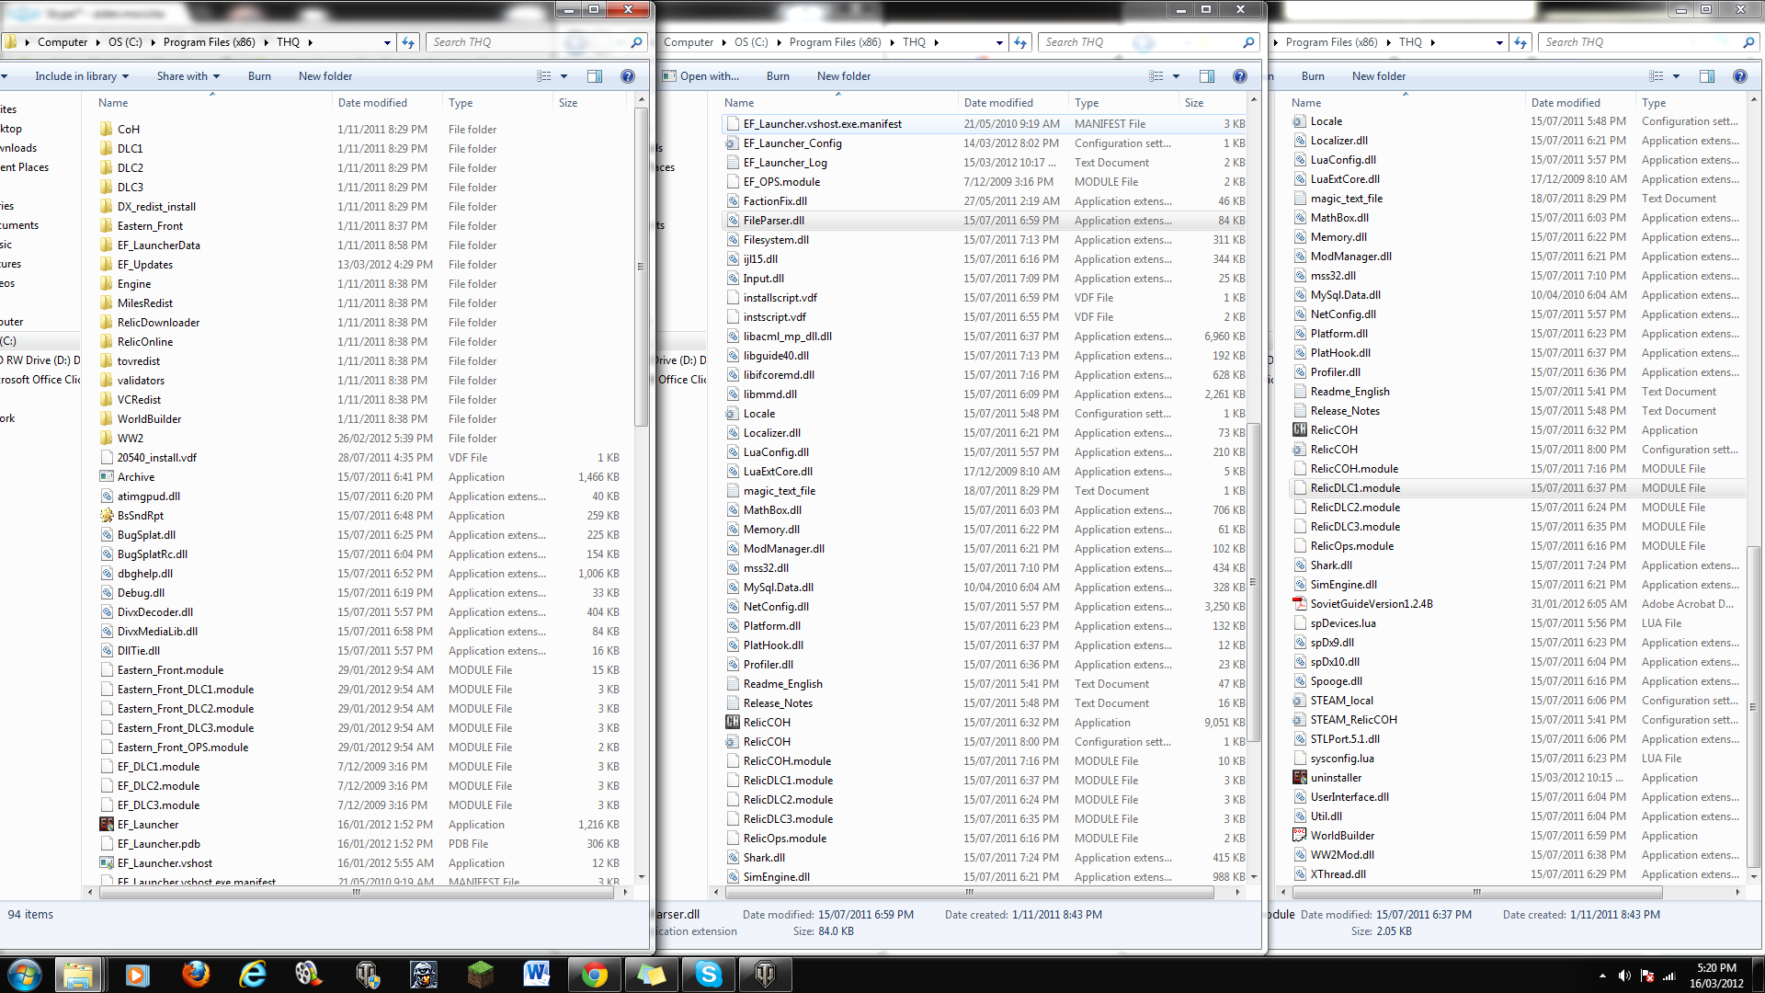This screenshot has width=1765, height=993.
Task: Select the SovietGuideVersion1.2.4B PDF icon
Action: coord(1300,604)
